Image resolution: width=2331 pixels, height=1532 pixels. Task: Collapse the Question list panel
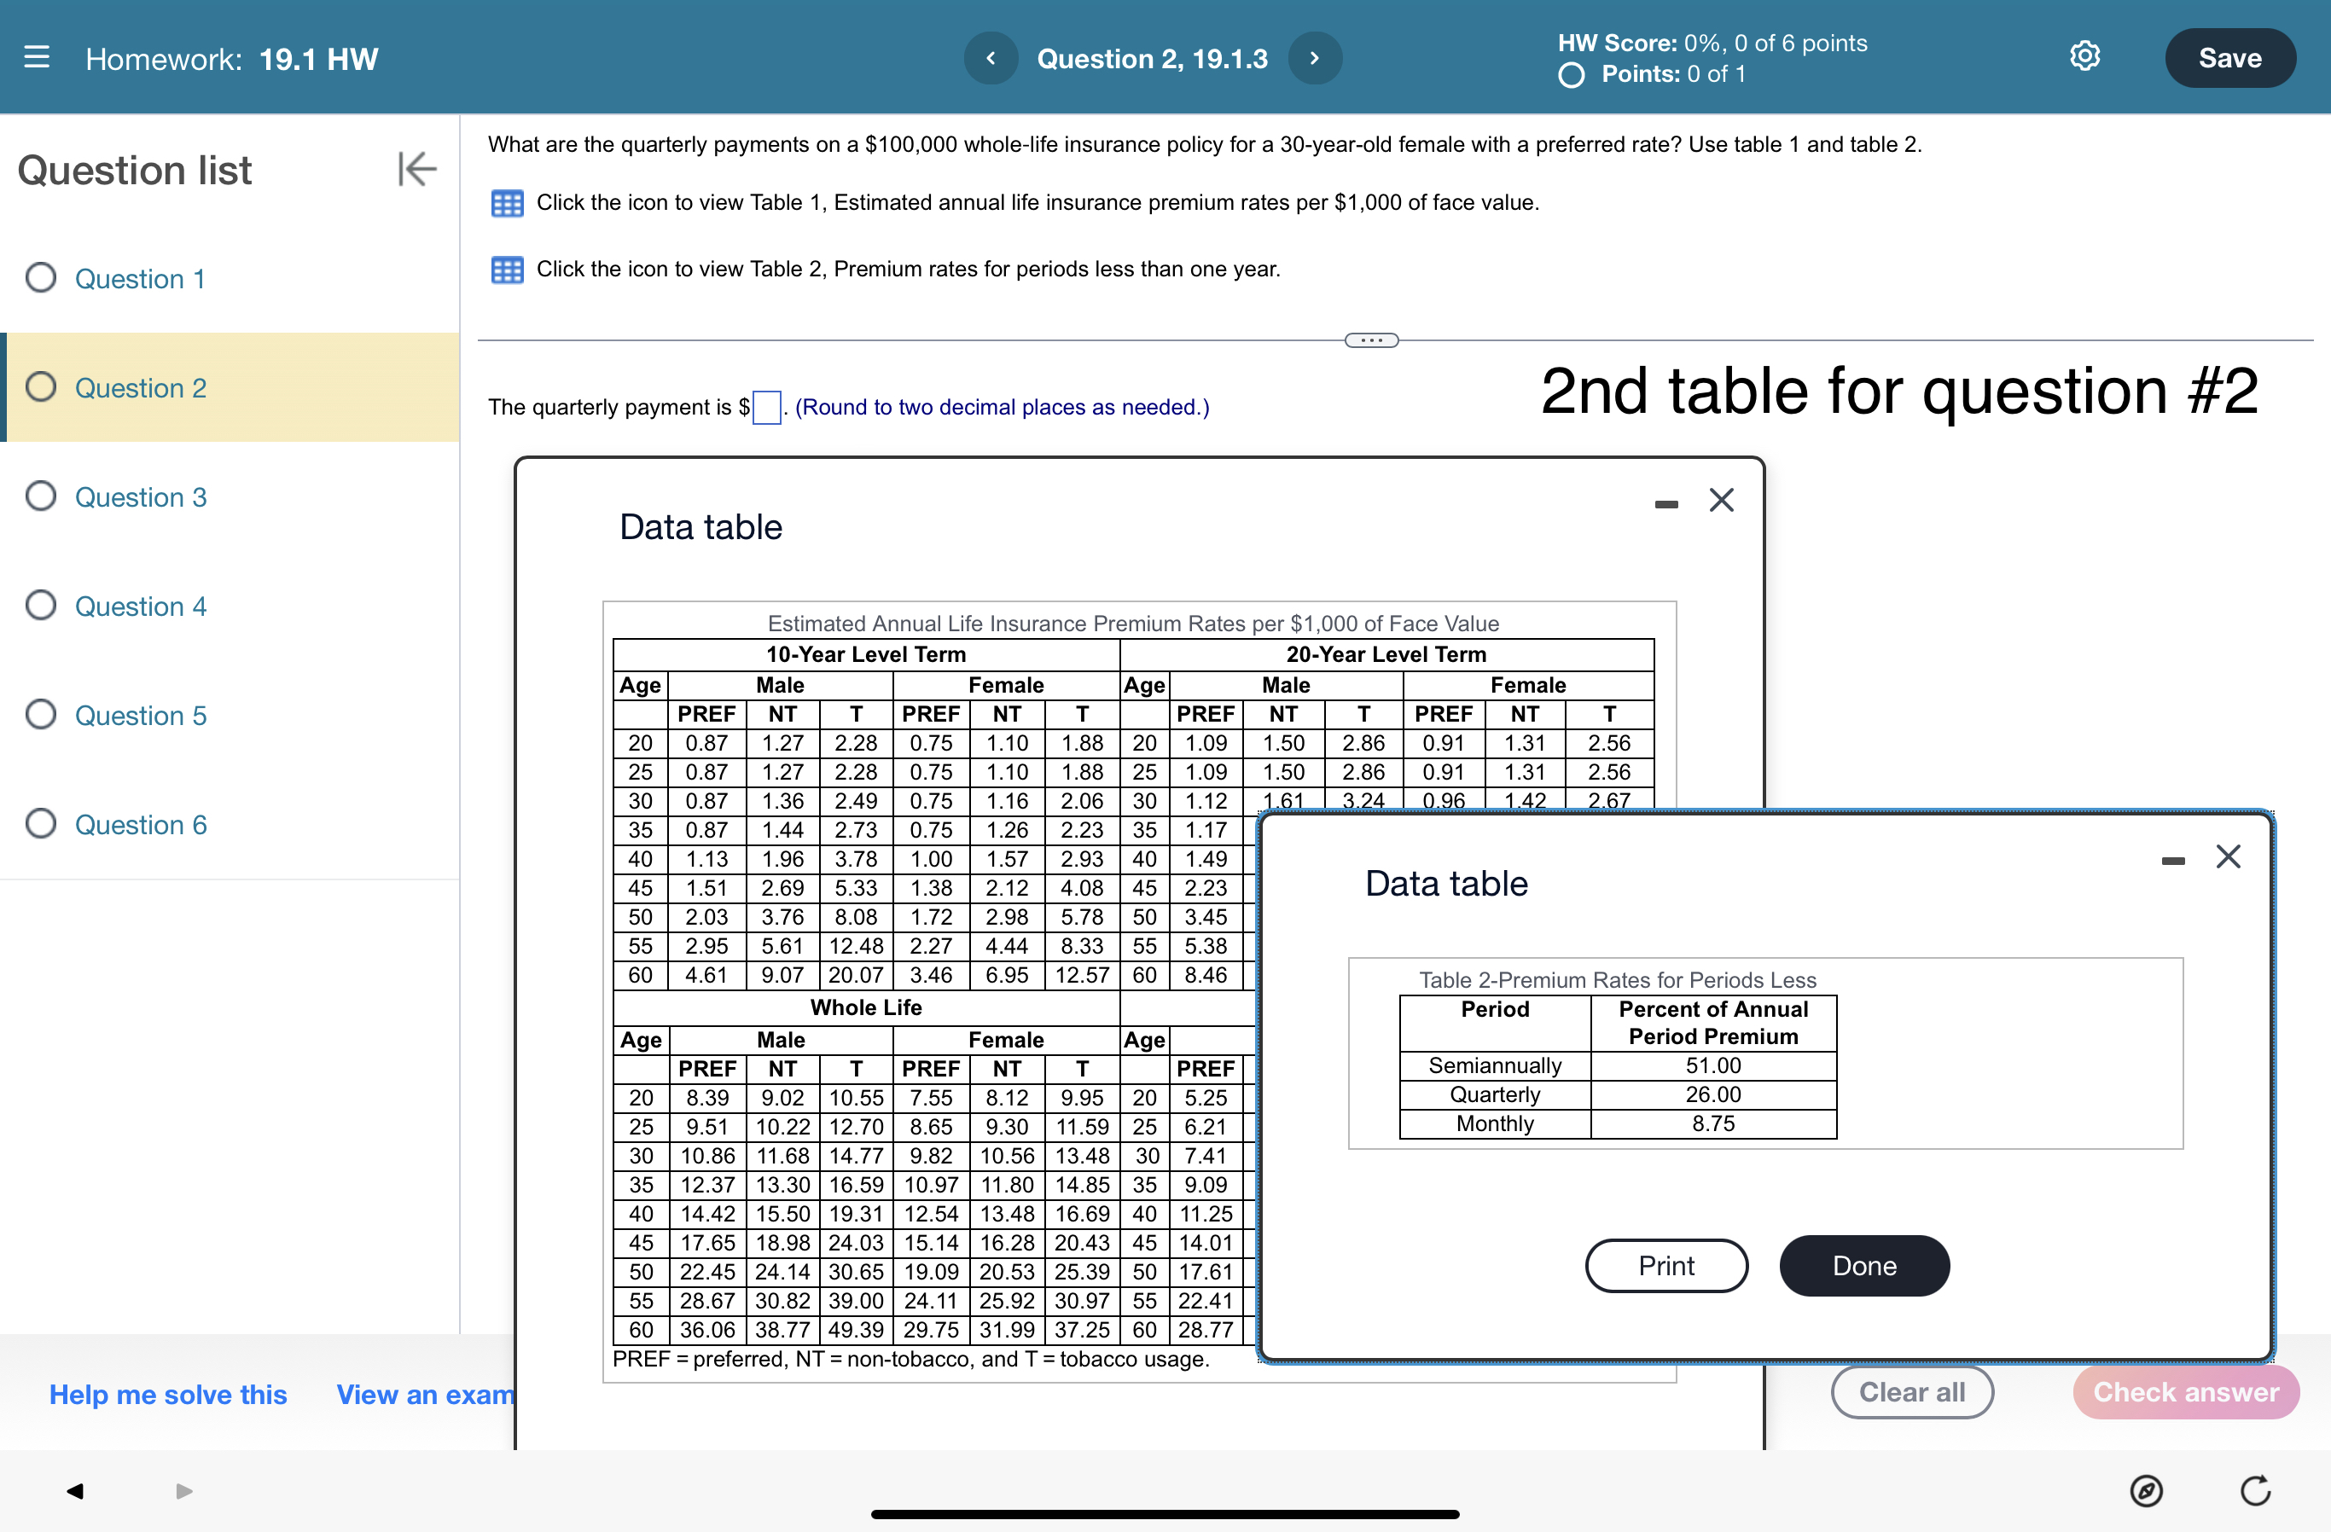click(x=416, y=168)
